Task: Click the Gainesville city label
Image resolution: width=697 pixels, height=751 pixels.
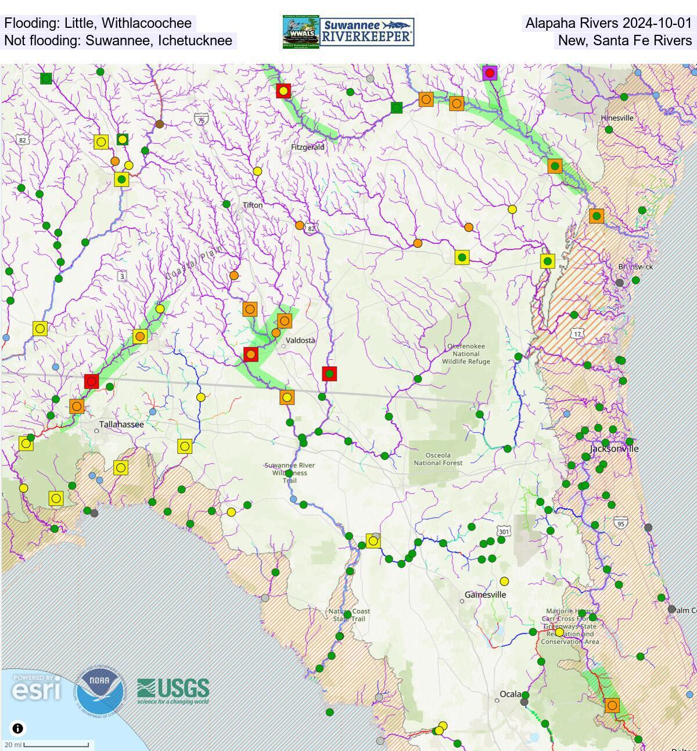Action: click(x=485, y=595)
